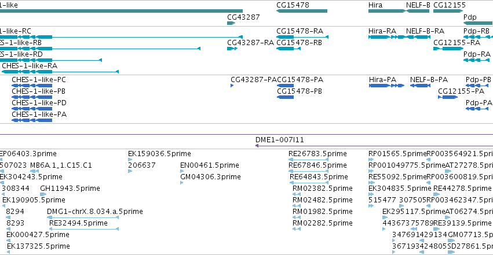
Task: Click EST AT06274.5prime
Action: [x=448, y=217]
